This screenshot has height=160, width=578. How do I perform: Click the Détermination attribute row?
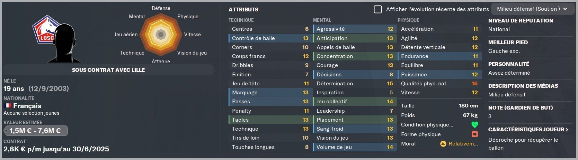tap(354, 83)
